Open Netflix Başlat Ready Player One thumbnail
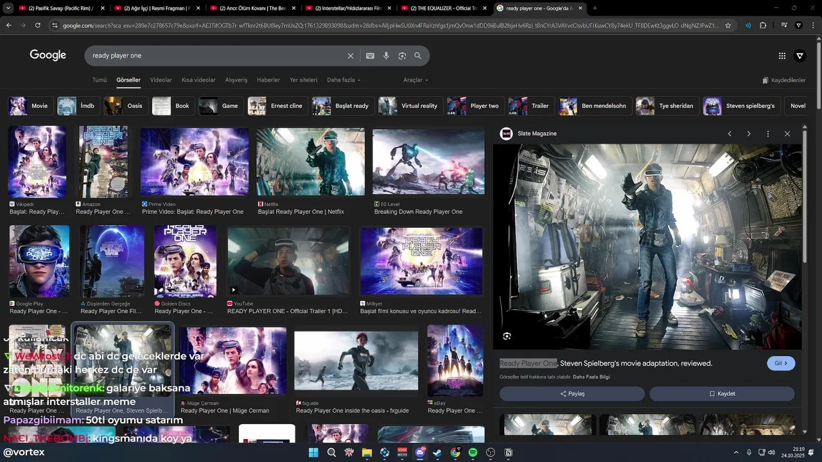This screenshot has height=462, width=822. click(x=310, y=162)
